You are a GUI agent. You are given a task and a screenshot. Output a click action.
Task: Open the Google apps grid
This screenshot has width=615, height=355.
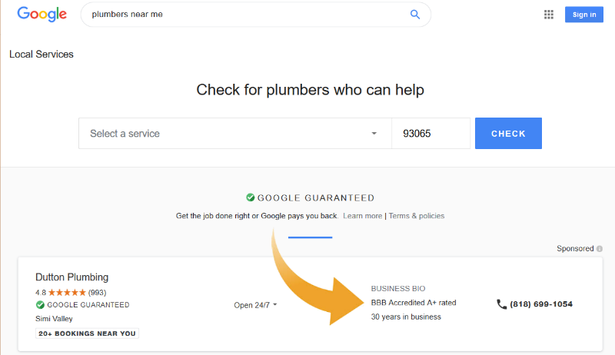[549, 15]
